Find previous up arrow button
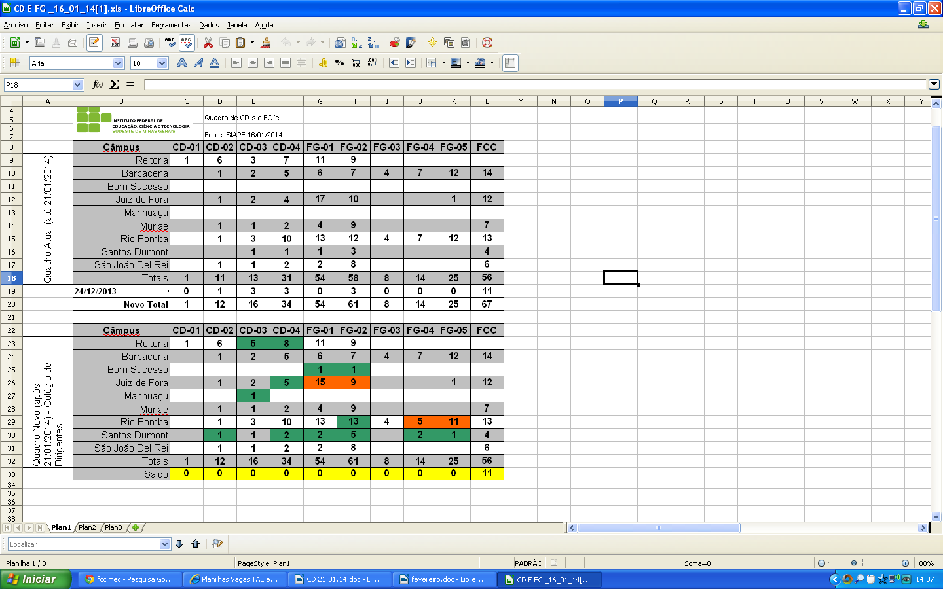 pos(195,544)
